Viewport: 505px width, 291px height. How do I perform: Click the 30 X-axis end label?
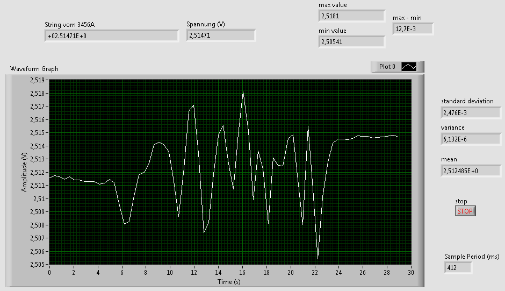[411, 273]
